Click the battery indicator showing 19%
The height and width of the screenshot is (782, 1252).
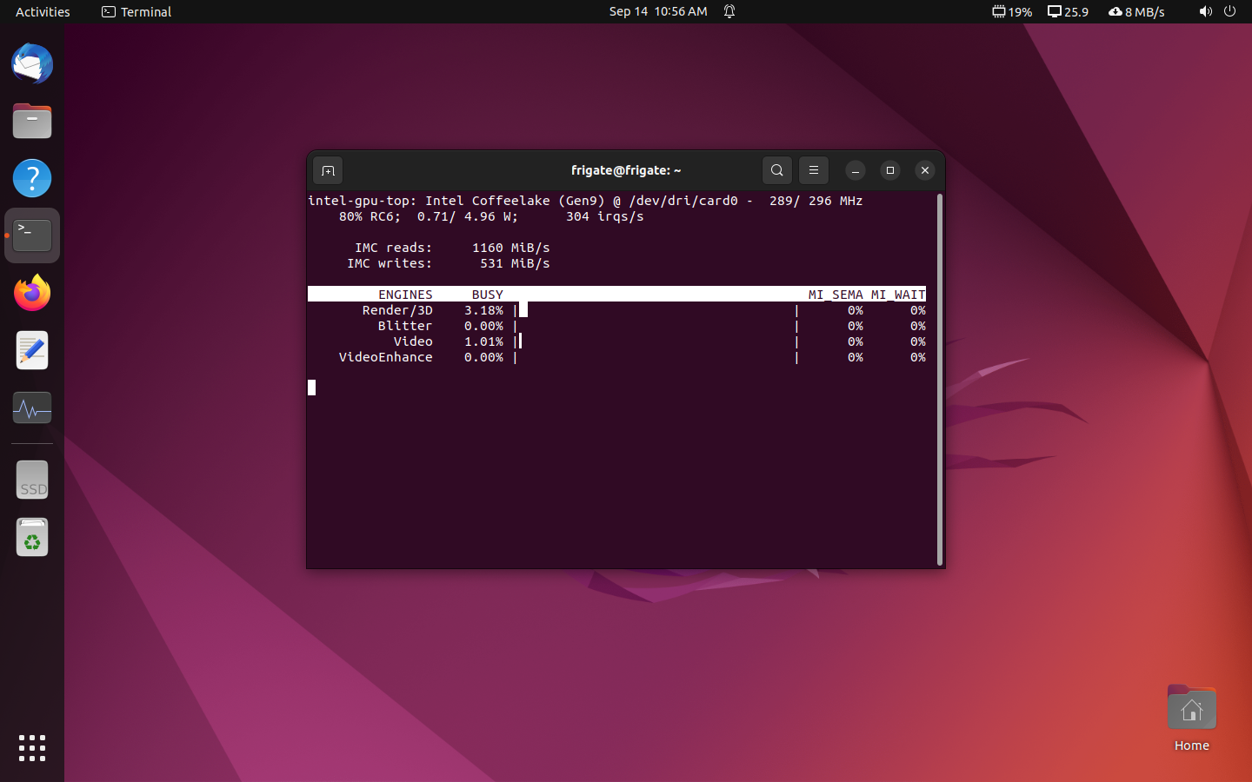[x=1011, y=11]
